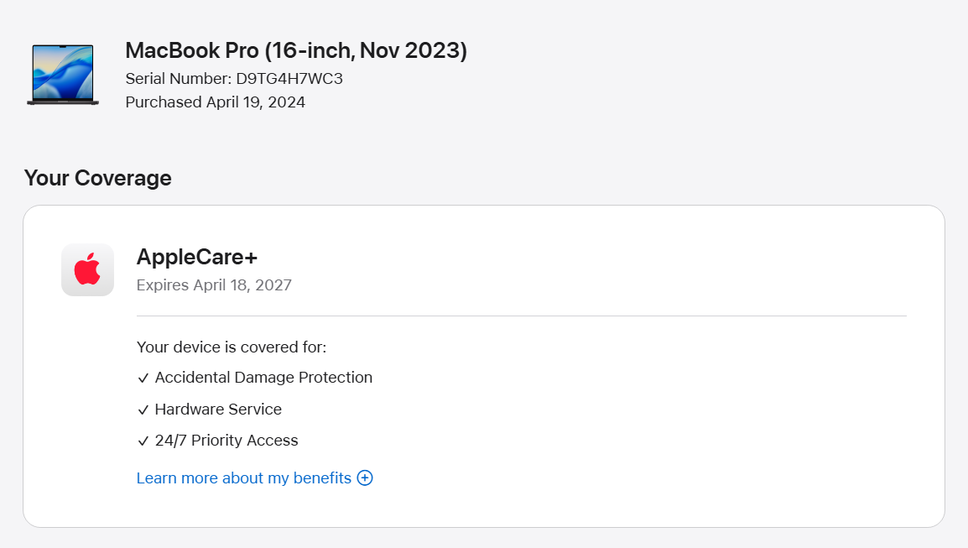Image resolution: width=968 pixels, height=548 pixels.
Task: Click the Accidental Damage Protection item
Action: coord(263,378)
